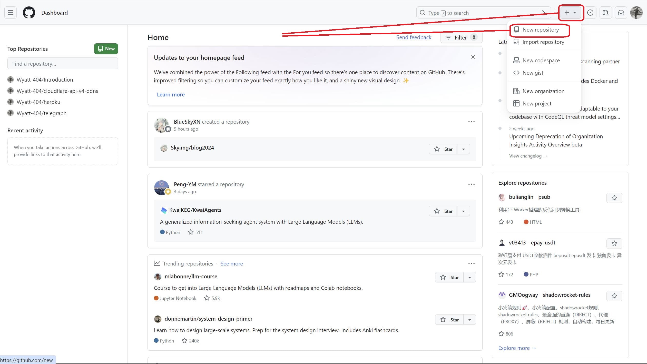The width and height of the screenshot is (647, 364).
Task: Open the View changelog link
Action: 528,156
